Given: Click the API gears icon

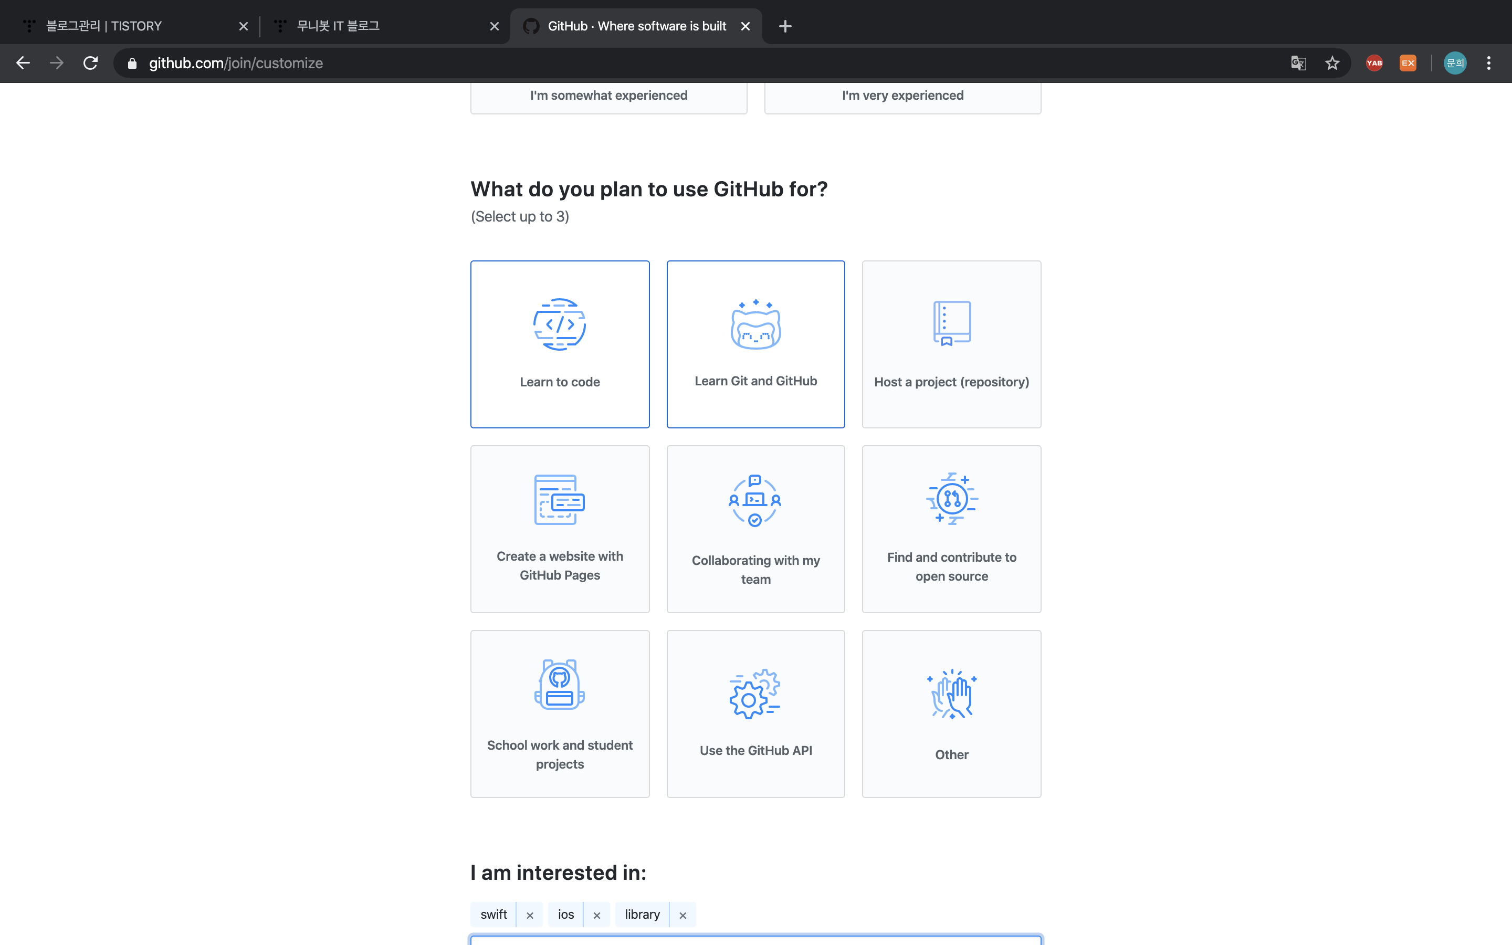Looking at the screenshot, I should (755, 695).
